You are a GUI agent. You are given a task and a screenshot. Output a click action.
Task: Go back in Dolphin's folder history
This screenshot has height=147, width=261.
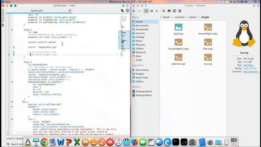tap(134, 11)
